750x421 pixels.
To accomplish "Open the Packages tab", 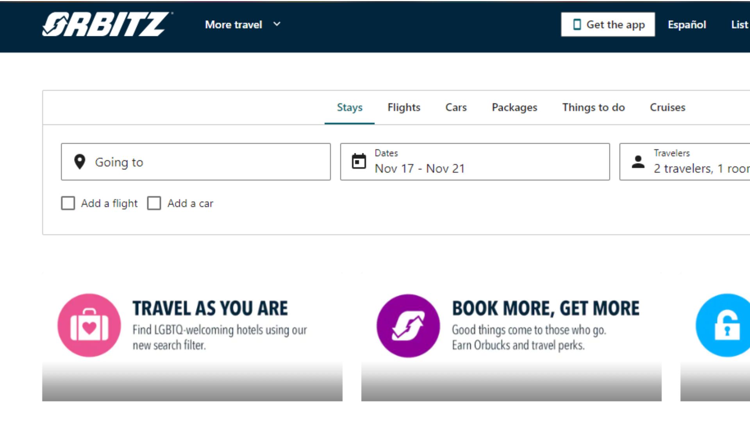I will pyautogui.click(x=514, y=108).
